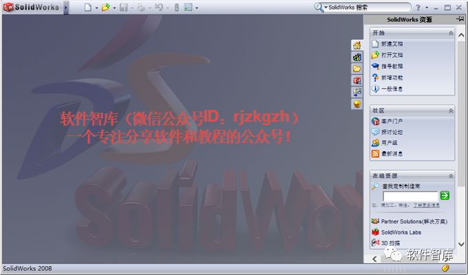The height and width of the screenshot is (275, 468).
Task: Click the green arrow go button
Action: click(x=445, y=196)
